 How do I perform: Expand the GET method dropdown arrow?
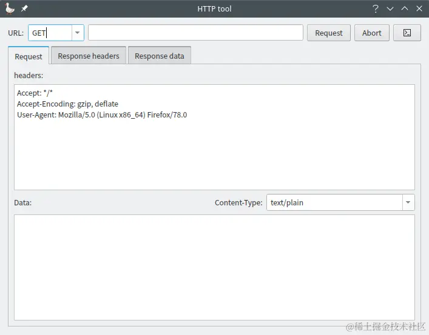coord(78,33)
